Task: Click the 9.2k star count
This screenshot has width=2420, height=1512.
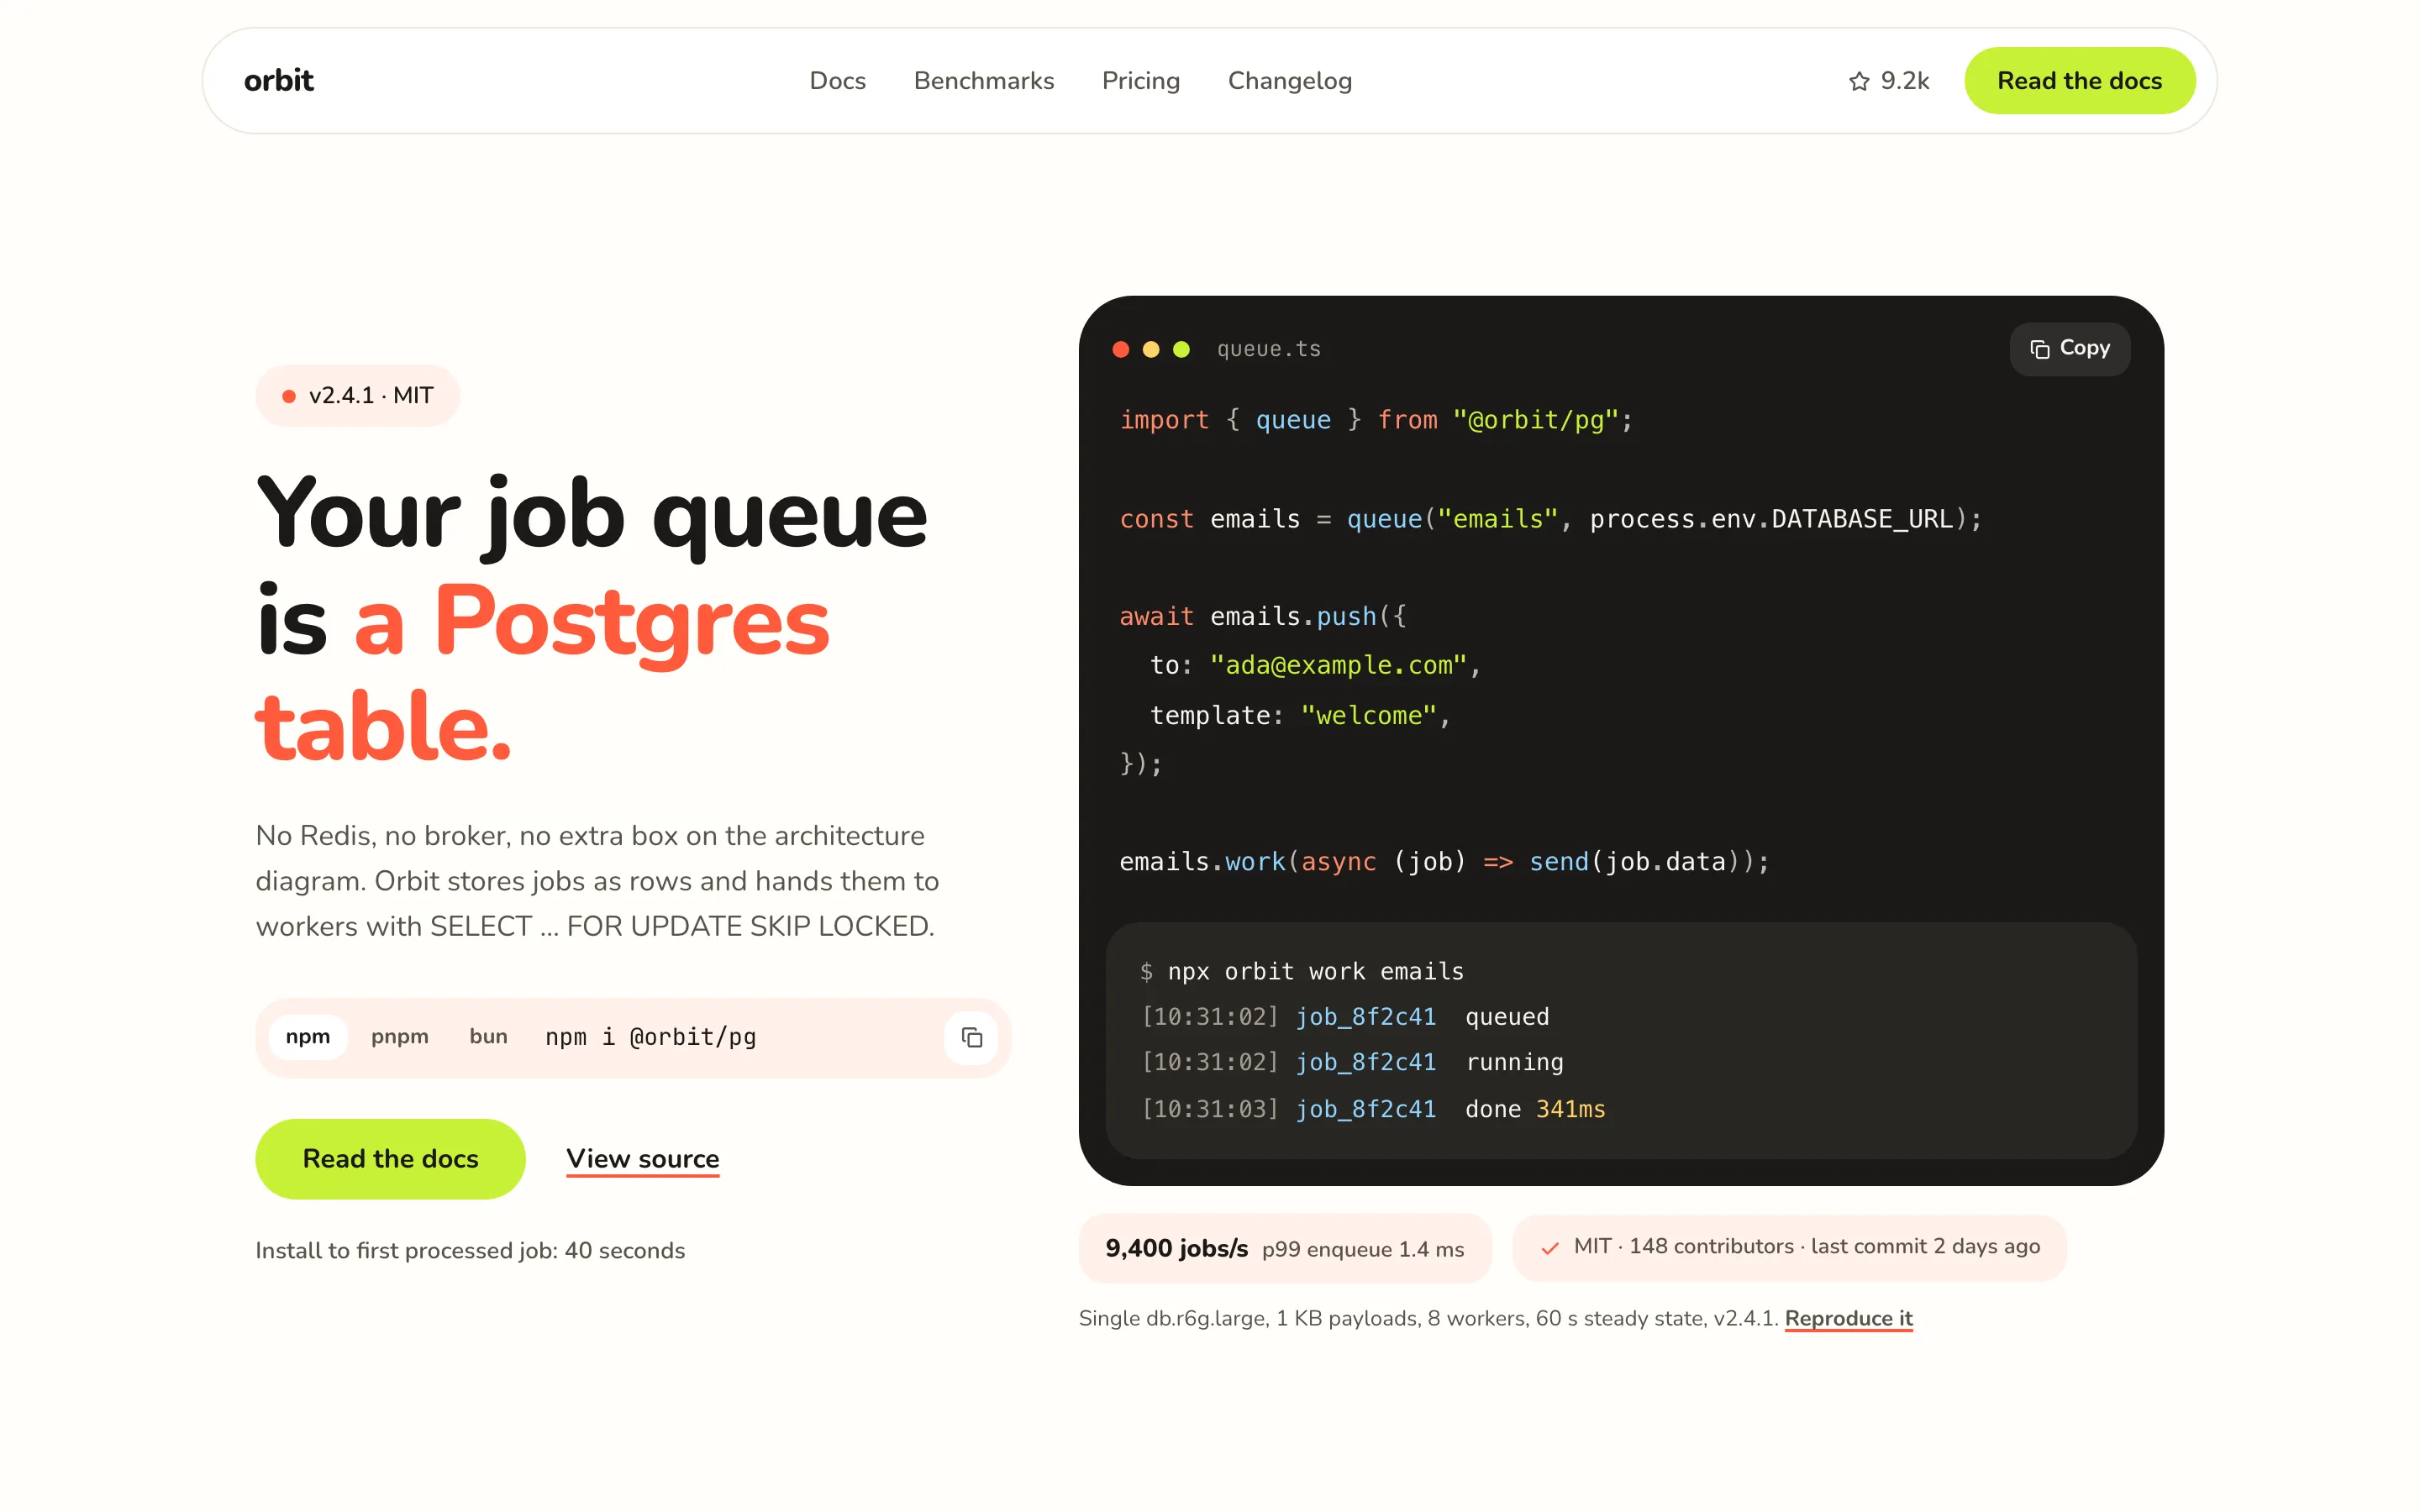Action: pos(1904,81)
